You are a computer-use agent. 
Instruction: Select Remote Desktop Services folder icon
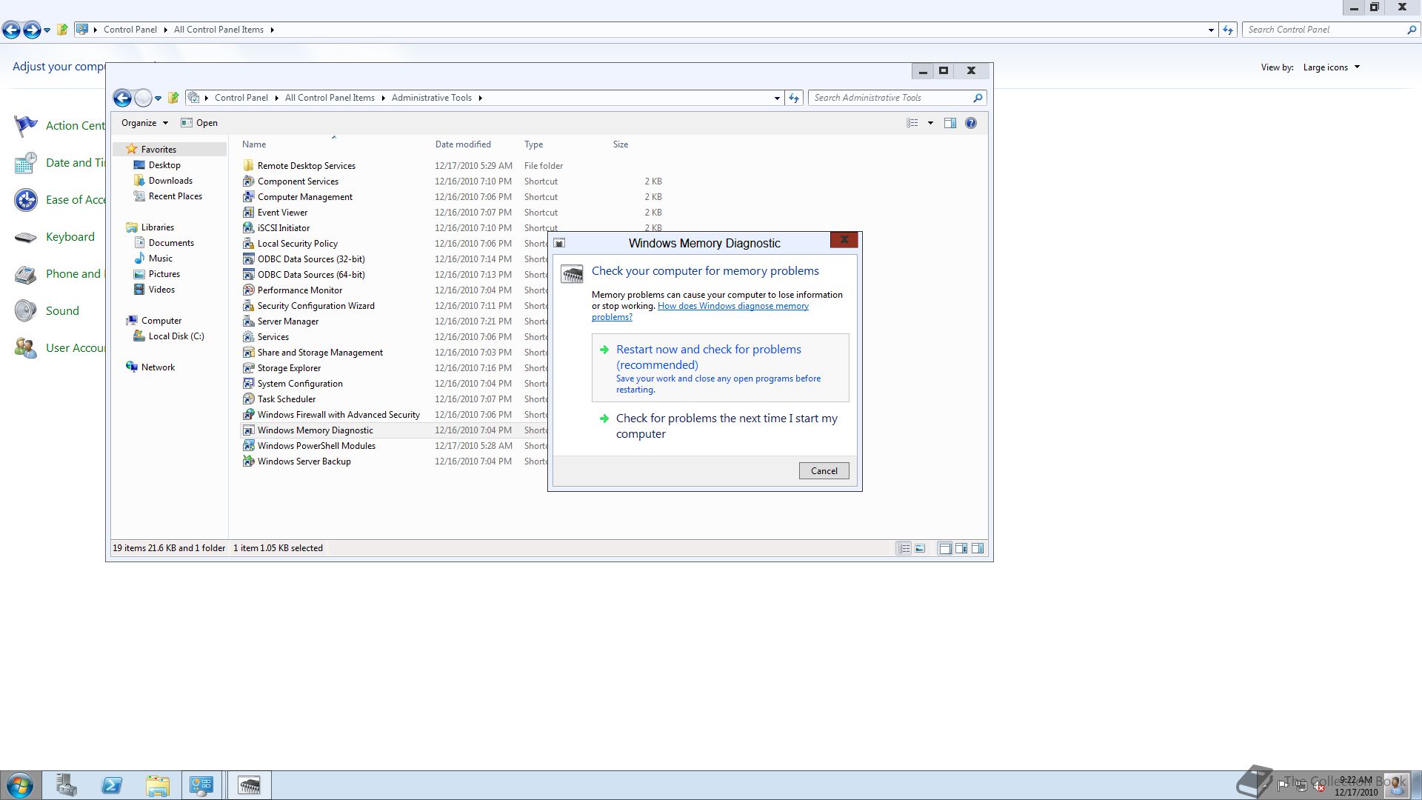pyautogui.click(x=249, y=166)
